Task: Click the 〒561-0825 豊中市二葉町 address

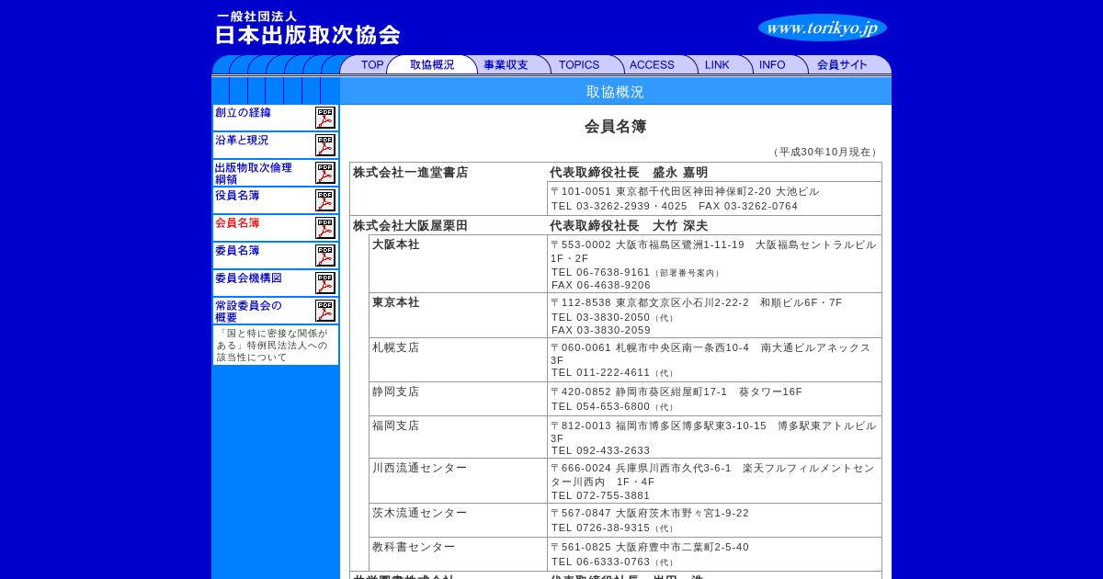Action: (x=650, y=547)
